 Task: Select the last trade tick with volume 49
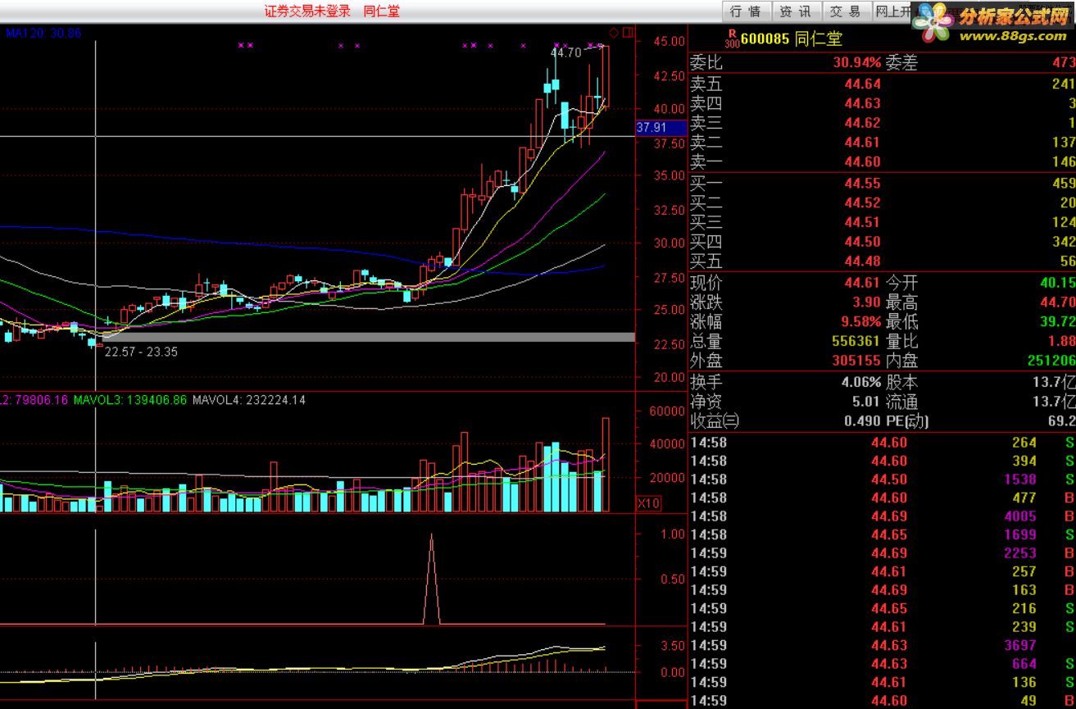coord(883,701)
